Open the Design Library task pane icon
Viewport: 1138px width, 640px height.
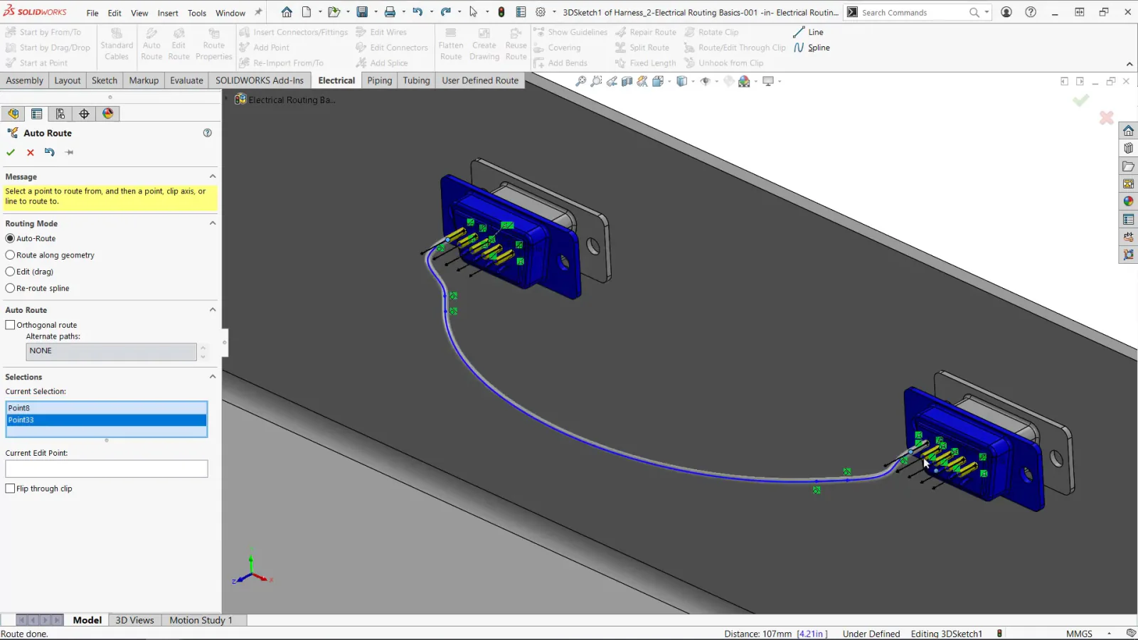1128,149
